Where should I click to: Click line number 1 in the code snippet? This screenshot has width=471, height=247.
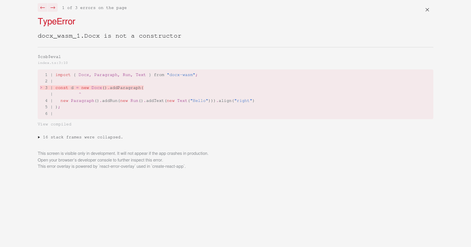pyautogui.click(x=46, y=75)
